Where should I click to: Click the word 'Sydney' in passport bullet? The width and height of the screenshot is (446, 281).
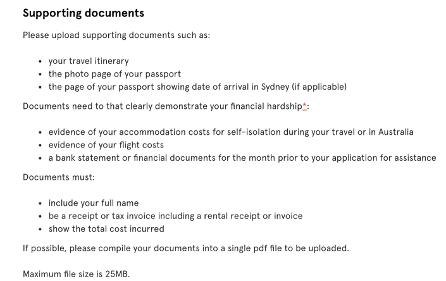pyautogui.click(x=275, y=87)
